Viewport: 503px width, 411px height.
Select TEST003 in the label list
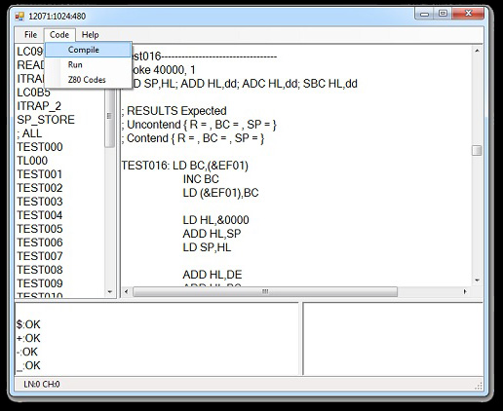pyautogui.click(x=40, y=202)
